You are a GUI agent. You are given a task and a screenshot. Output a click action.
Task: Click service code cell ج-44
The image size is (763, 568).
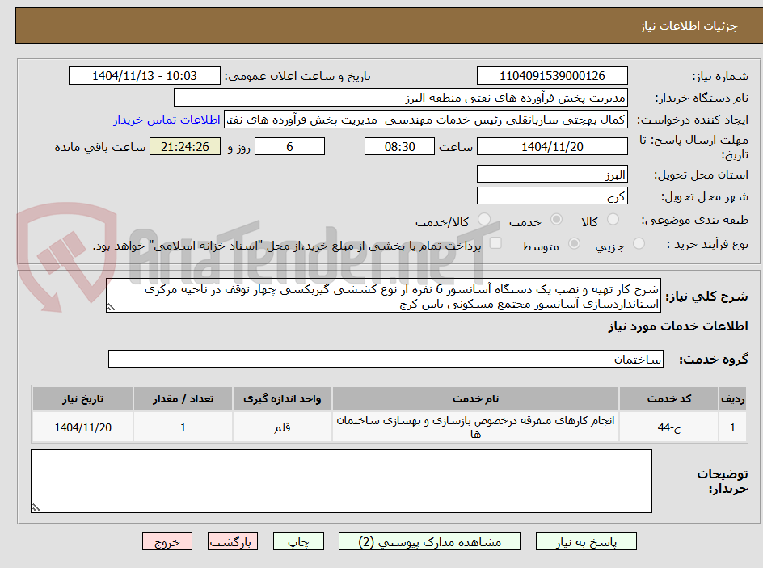pos(669,427)
